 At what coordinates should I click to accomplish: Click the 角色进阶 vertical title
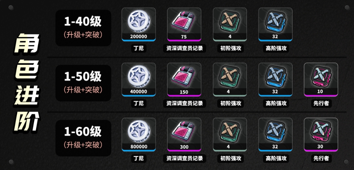27,83
